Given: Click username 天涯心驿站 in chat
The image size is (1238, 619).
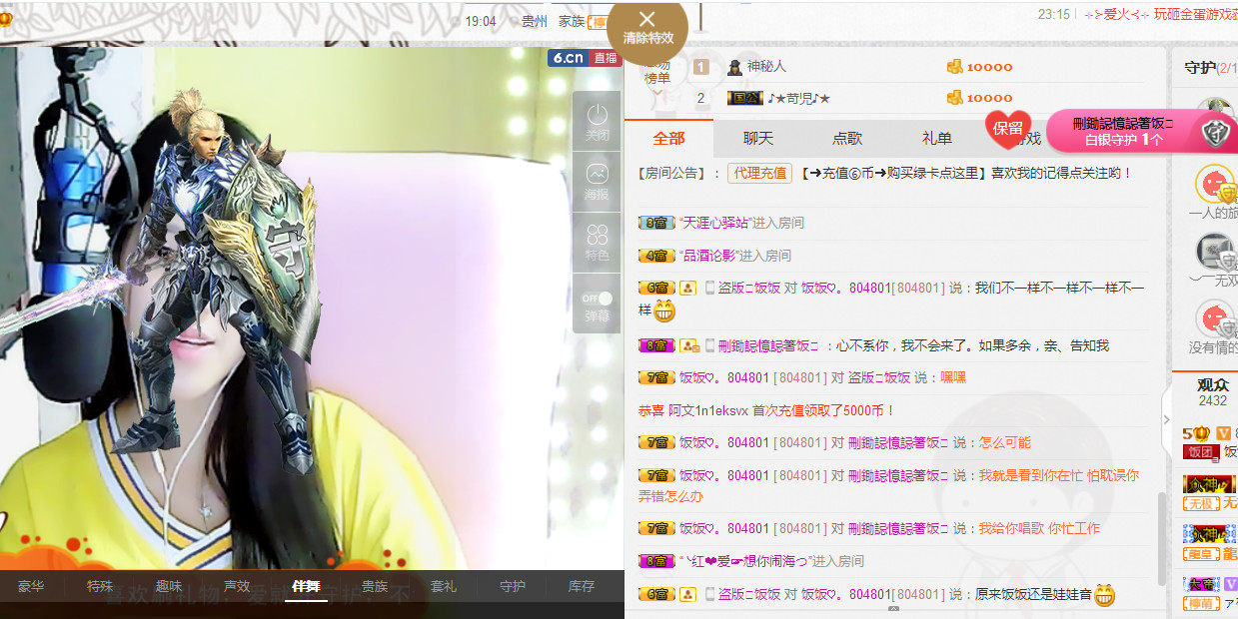Looking at the screenshot, I should (x=714, y=223).
